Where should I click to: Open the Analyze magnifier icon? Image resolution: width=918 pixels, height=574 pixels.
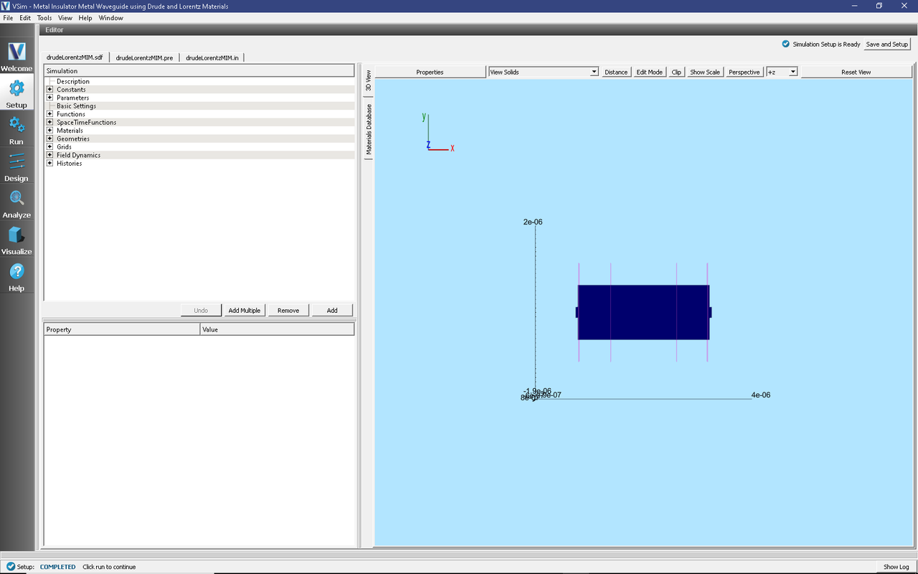click(x=16, y=198)
